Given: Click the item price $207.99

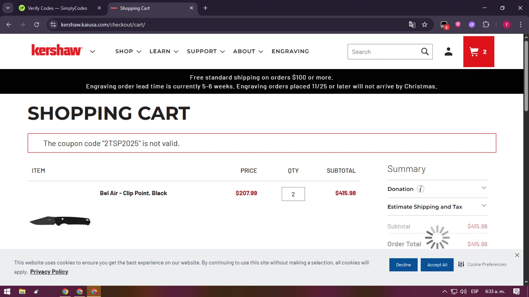Looking at the screenshot, I should 246,193.
